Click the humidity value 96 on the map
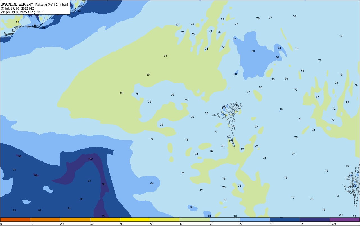The width and height of the screenshot is (360, 226). [x=36, y=176]
